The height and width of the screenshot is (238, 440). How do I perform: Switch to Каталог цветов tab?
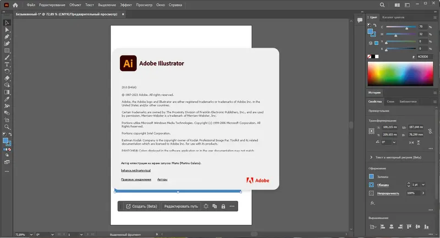(x=393, y=18)
